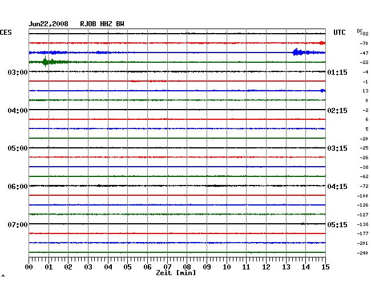
Task: Click the CES time column header
Action: tap(6, 33)
